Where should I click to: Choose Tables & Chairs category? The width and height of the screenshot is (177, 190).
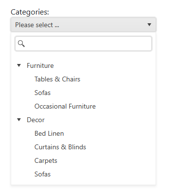point(57,79)
